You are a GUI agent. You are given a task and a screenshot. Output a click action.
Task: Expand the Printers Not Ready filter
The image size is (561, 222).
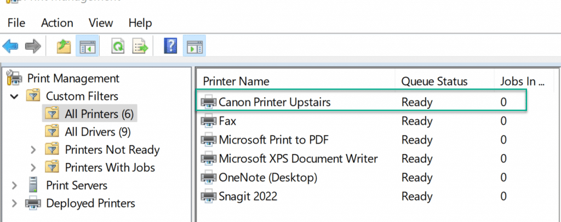pyautogui.click(x=33, y=150)
